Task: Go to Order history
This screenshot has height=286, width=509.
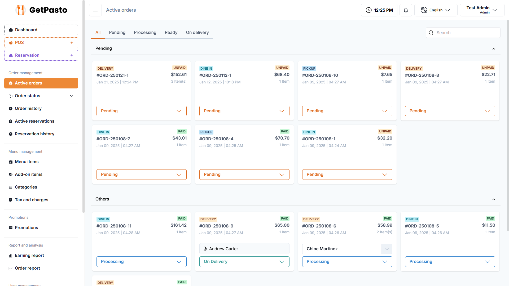Action: tap(28, 108)
